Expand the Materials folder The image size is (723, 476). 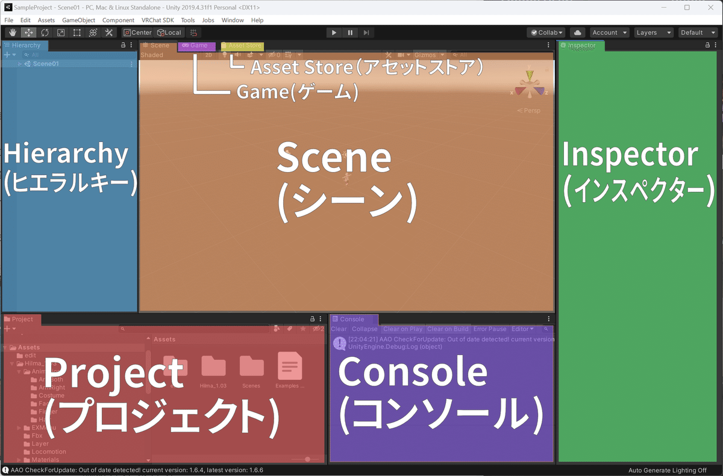point(19,460)
